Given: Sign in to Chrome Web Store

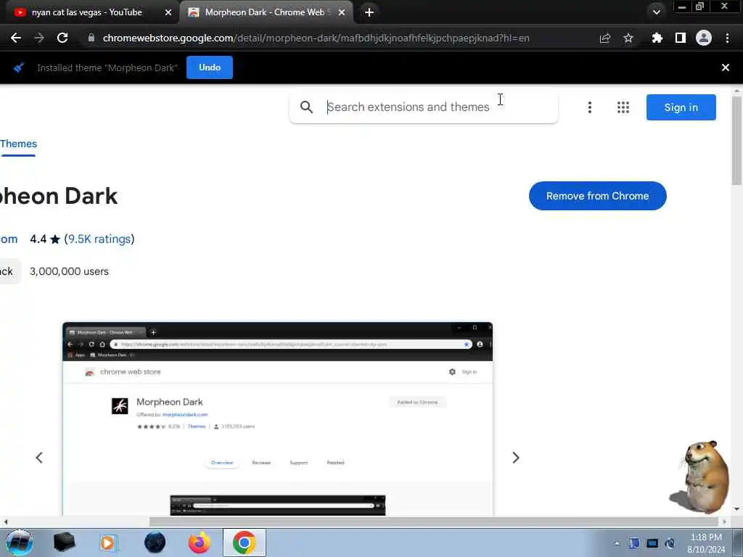Looking at the screenshot, I should (681, 107).
